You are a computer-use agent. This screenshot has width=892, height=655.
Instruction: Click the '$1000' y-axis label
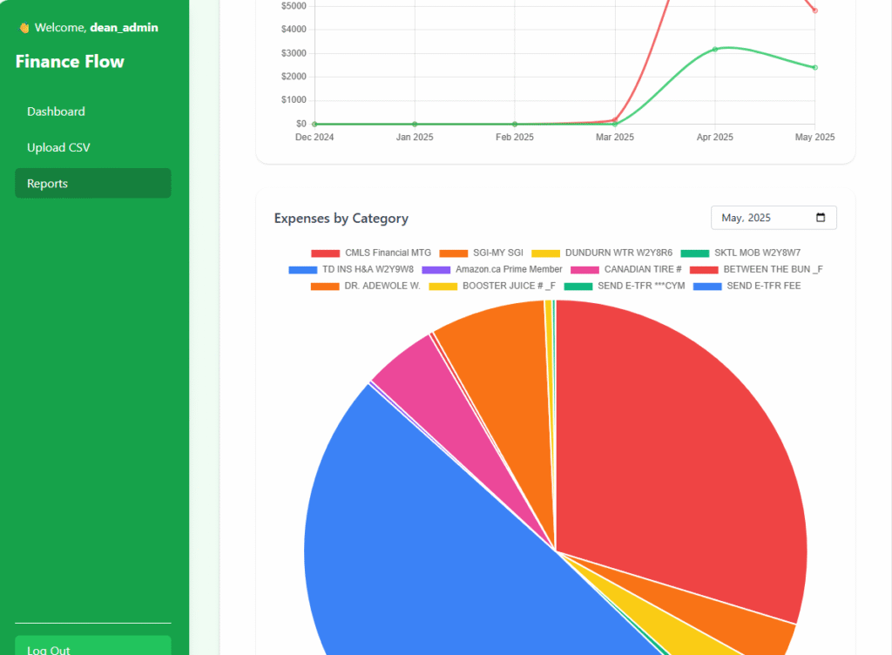pyautogui.click(x=294, y=99)
